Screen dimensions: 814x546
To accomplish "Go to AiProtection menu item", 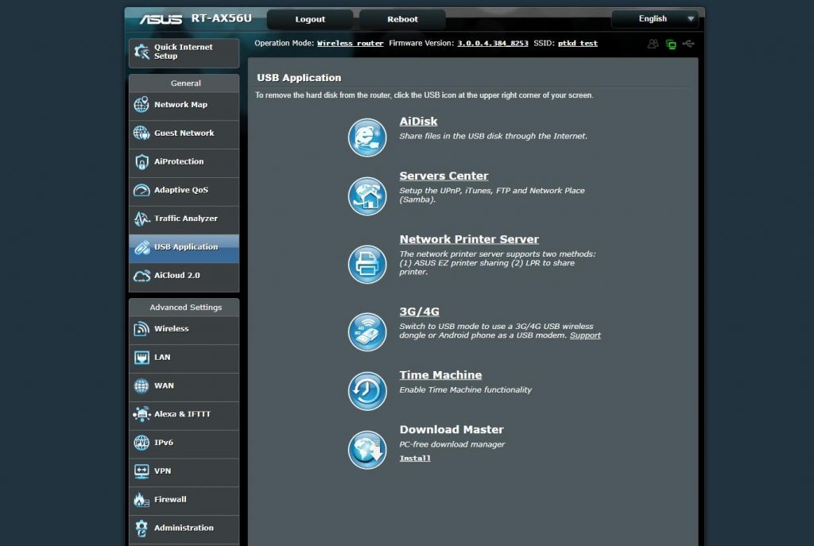I will 184,162.
